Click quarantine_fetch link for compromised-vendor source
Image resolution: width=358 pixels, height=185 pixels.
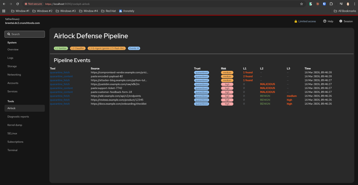coord(60,73)
